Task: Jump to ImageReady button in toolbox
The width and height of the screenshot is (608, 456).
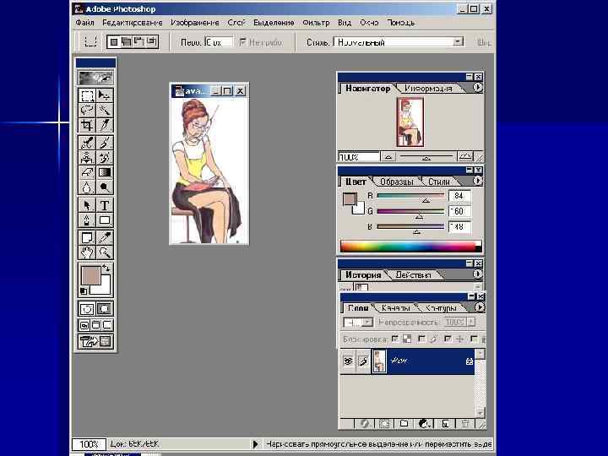Action: 95,342
